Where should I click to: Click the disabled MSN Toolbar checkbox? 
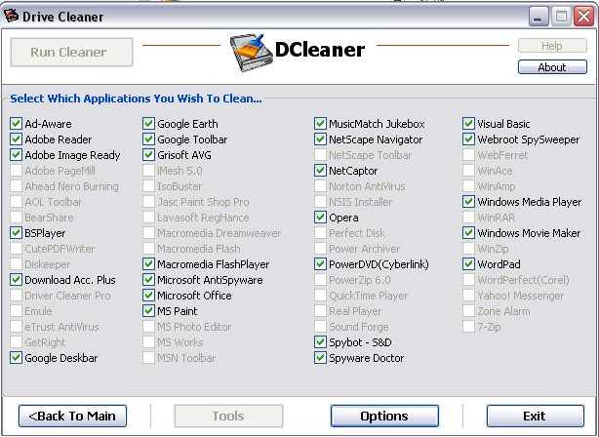coord(148,358)
